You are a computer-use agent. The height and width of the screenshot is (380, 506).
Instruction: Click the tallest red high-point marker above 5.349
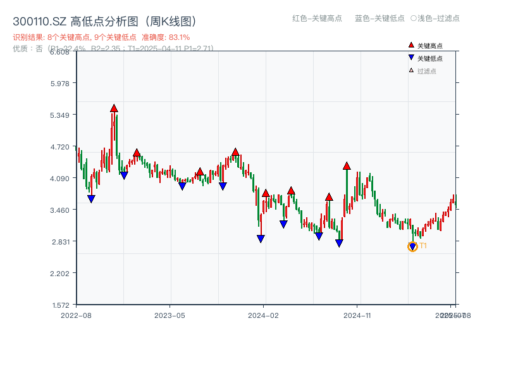tap(114, 108)
